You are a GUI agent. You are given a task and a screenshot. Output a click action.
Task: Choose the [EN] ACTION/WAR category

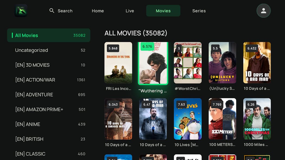49,80
